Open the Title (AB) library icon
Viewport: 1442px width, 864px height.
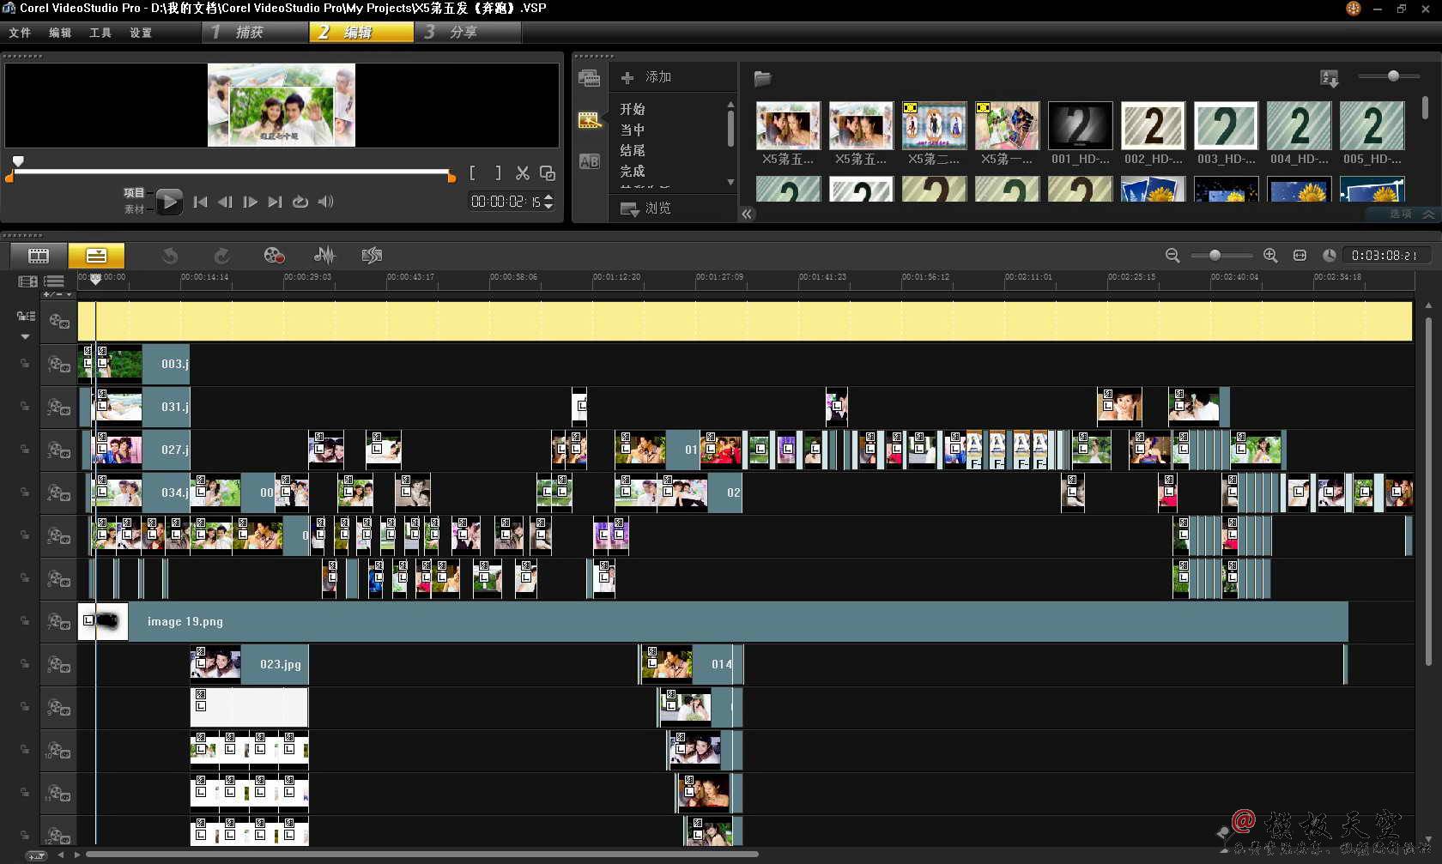click(590, 161)
